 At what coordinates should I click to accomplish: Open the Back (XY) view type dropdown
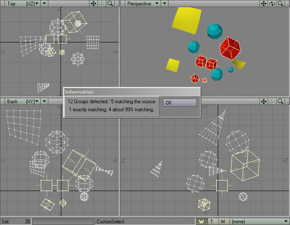[x=23, y=101]
